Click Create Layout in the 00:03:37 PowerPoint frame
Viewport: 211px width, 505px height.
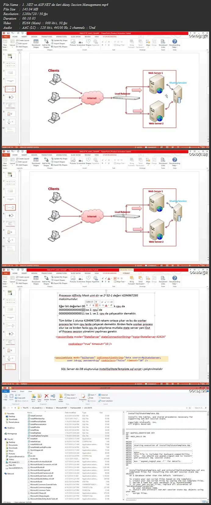tap(23, 40)
